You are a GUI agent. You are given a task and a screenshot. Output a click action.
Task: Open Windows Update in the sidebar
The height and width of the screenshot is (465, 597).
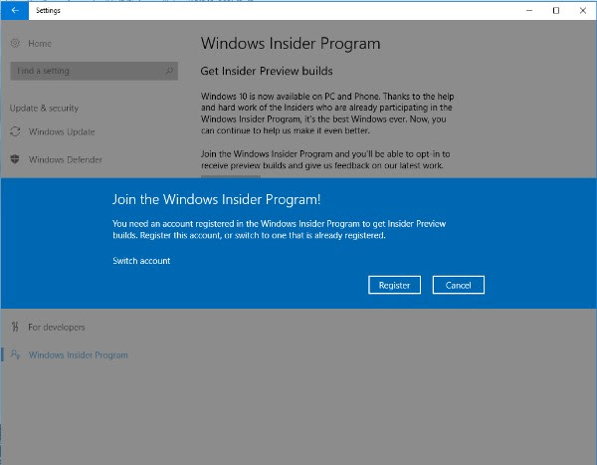(62, 131)
